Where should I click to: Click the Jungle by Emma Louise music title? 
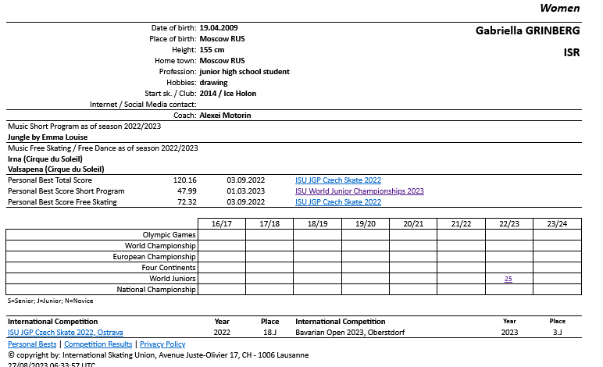click(x=48, y=137)
